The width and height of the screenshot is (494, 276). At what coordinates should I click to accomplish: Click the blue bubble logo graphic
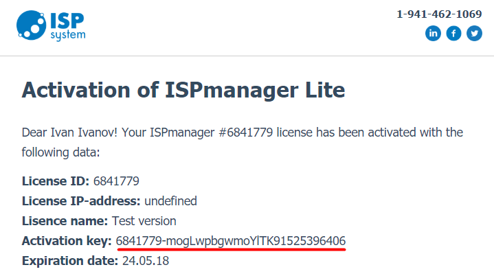click(31, 25)
